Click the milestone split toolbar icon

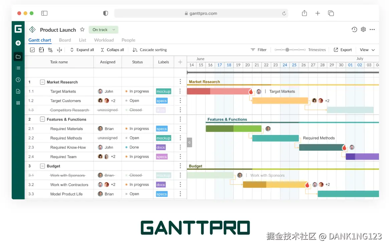59,50
